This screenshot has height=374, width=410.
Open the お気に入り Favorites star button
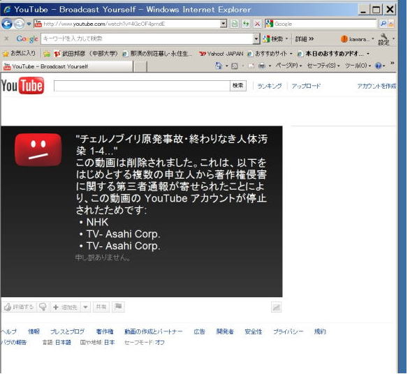coord(19,53)
